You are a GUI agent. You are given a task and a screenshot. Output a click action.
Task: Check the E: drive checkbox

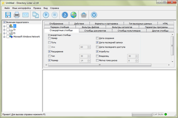coord(8,33)
